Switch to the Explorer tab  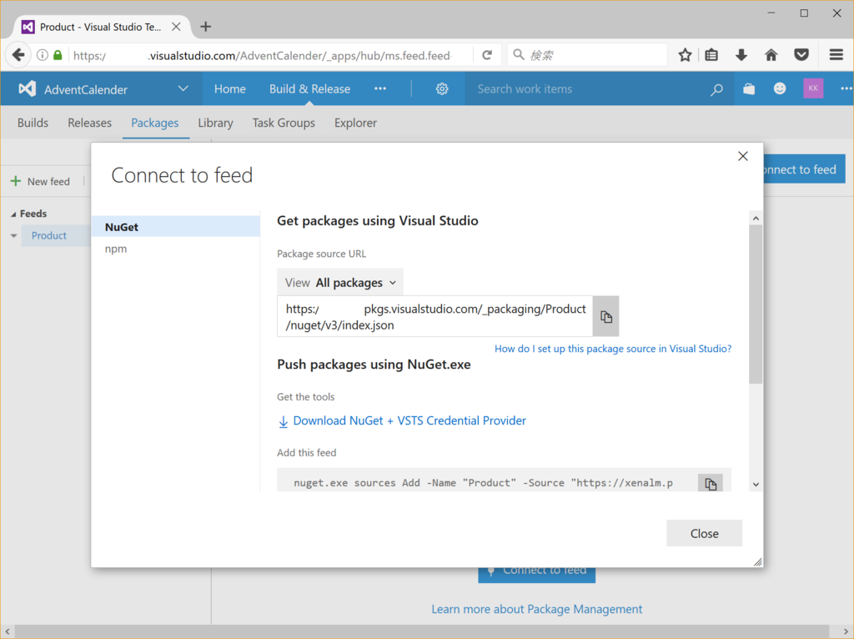pyautogui.click(x=355, y=123)
